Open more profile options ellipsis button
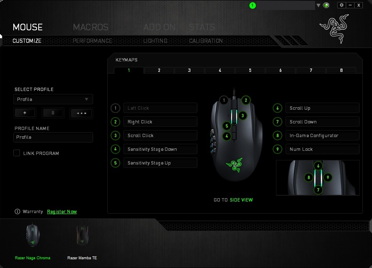This screenshot has height=268, width=372. (x=81, y=113)
